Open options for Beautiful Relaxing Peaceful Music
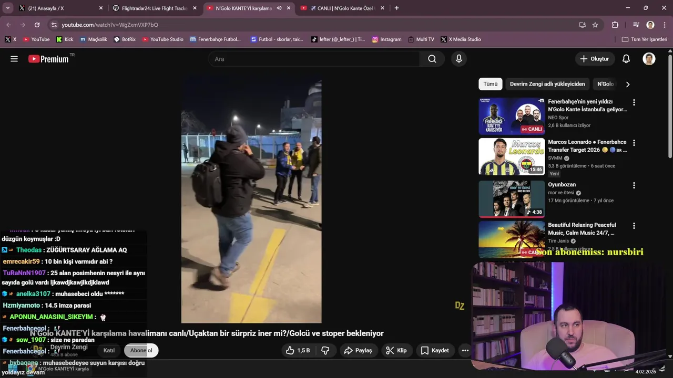The image size is (673, 378). (634, 226)
